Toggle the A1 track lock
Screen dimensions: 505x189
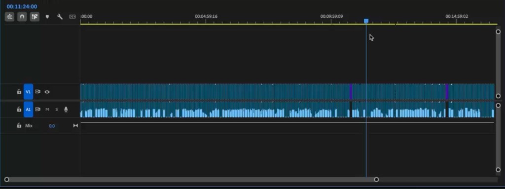click(x=19, y=110)
